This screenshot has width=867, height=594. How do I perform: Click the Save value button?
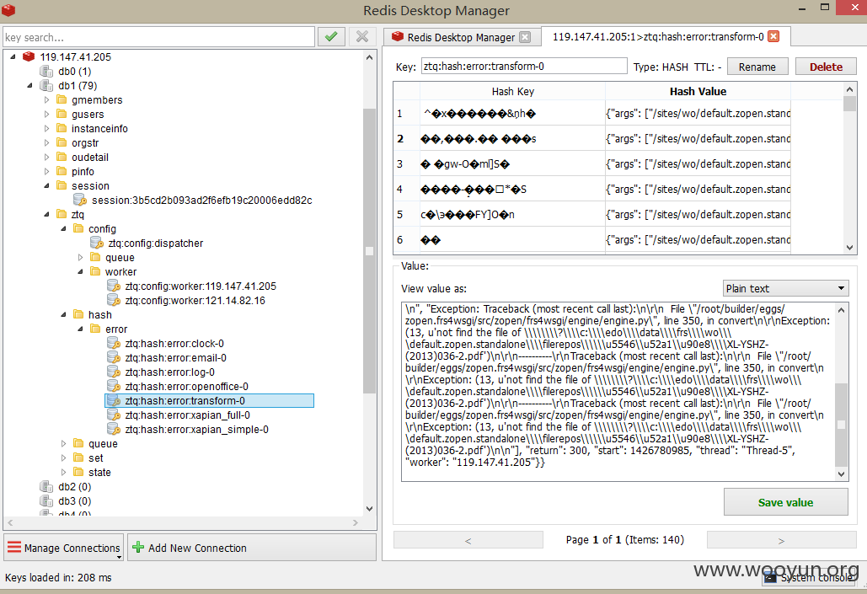click(786, 502)
